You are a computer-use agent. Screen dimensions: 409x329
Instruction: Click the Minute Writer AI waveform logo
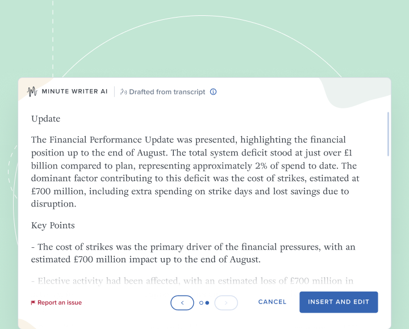point(32,92)
